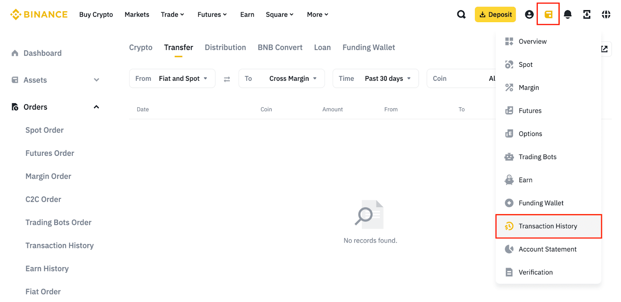The width and height of the screenshot is (621, 302).
Task: Open the wallet icon in header
Action: tap(548, 14)
